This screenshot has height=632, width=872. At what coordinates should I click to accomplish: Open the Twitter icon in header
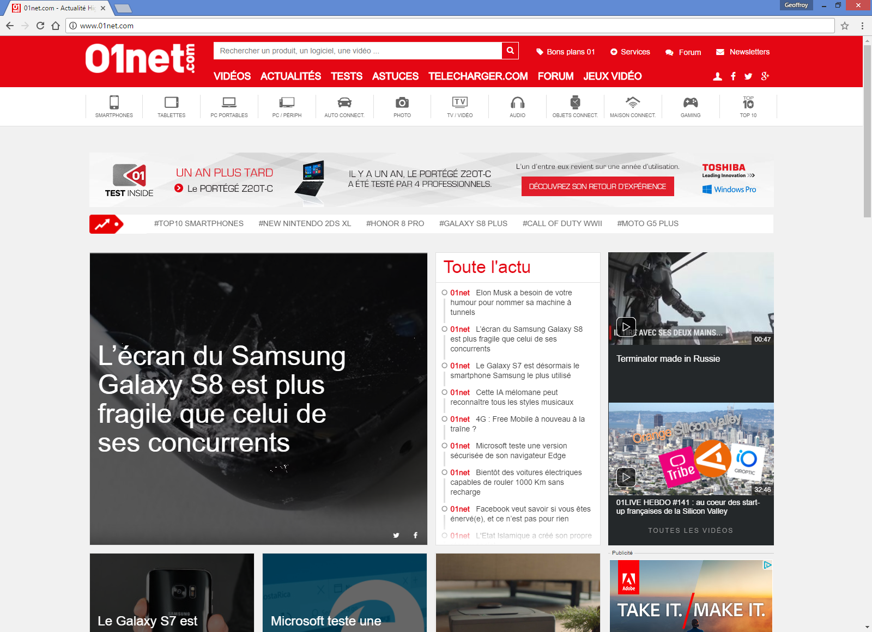[x=748, y=77]
